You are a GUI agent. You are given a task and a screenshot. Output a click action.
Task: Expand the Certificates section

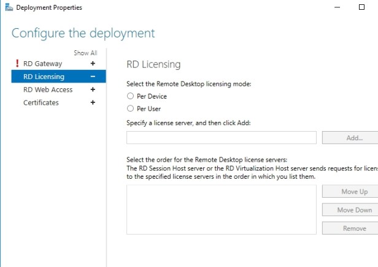click(x=93, y=102)
